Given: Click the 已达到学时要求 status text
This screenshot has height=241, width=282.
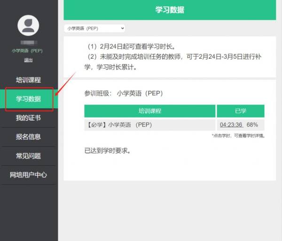Looking at the screenshot, I should [107, 151].
